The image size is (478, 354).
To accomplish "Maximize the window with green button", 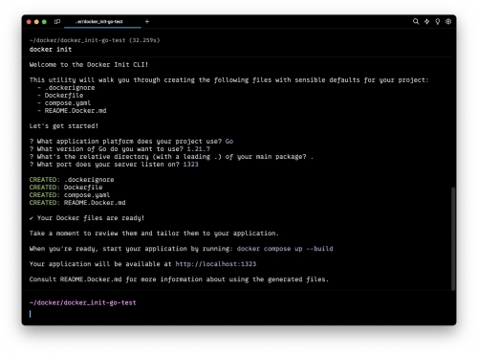I will click(44, 22).
